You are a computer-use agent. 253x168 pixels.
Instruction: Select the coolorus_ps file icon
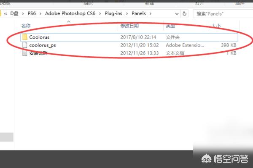click(x=25, y=45)
